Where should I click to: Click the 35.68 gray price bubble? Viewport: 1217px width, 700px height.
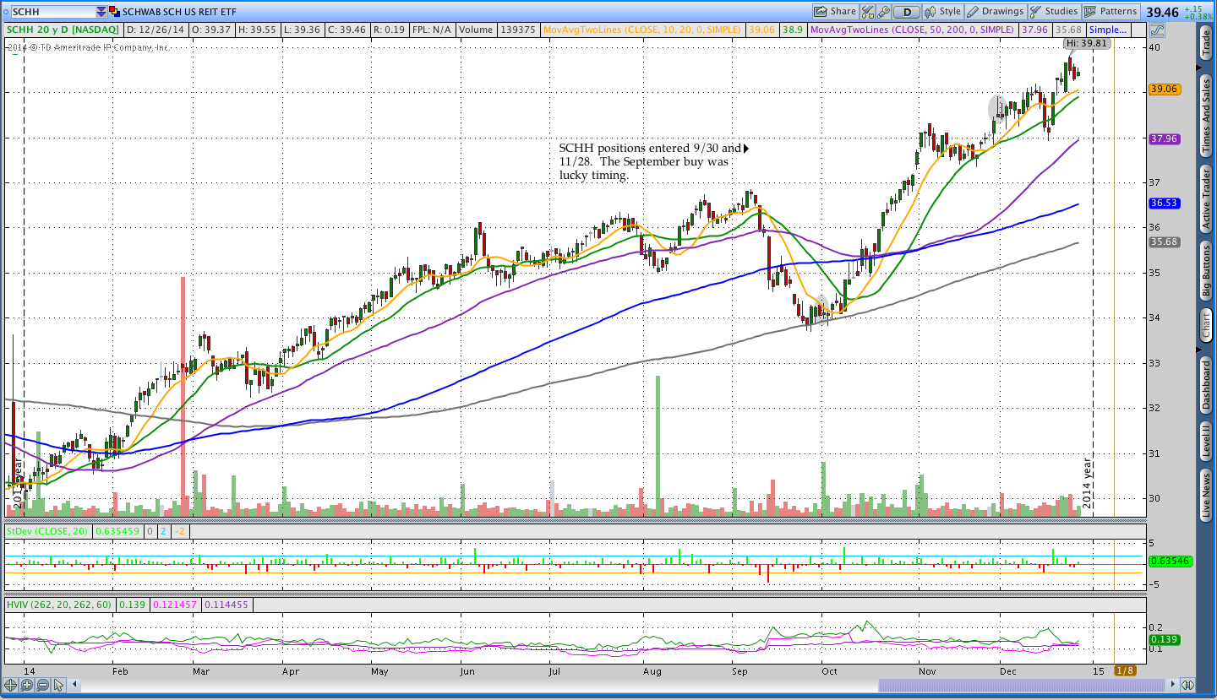point(1164,242)
